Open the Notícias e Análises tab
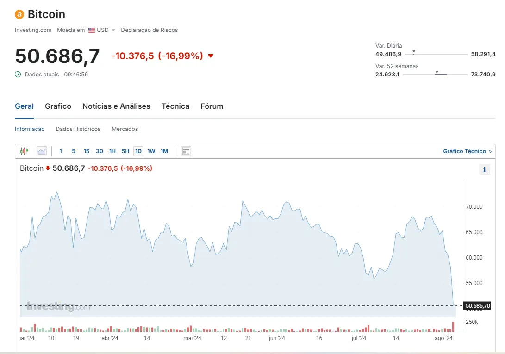This screenshot has width=505, height=354. pos(116,106)
